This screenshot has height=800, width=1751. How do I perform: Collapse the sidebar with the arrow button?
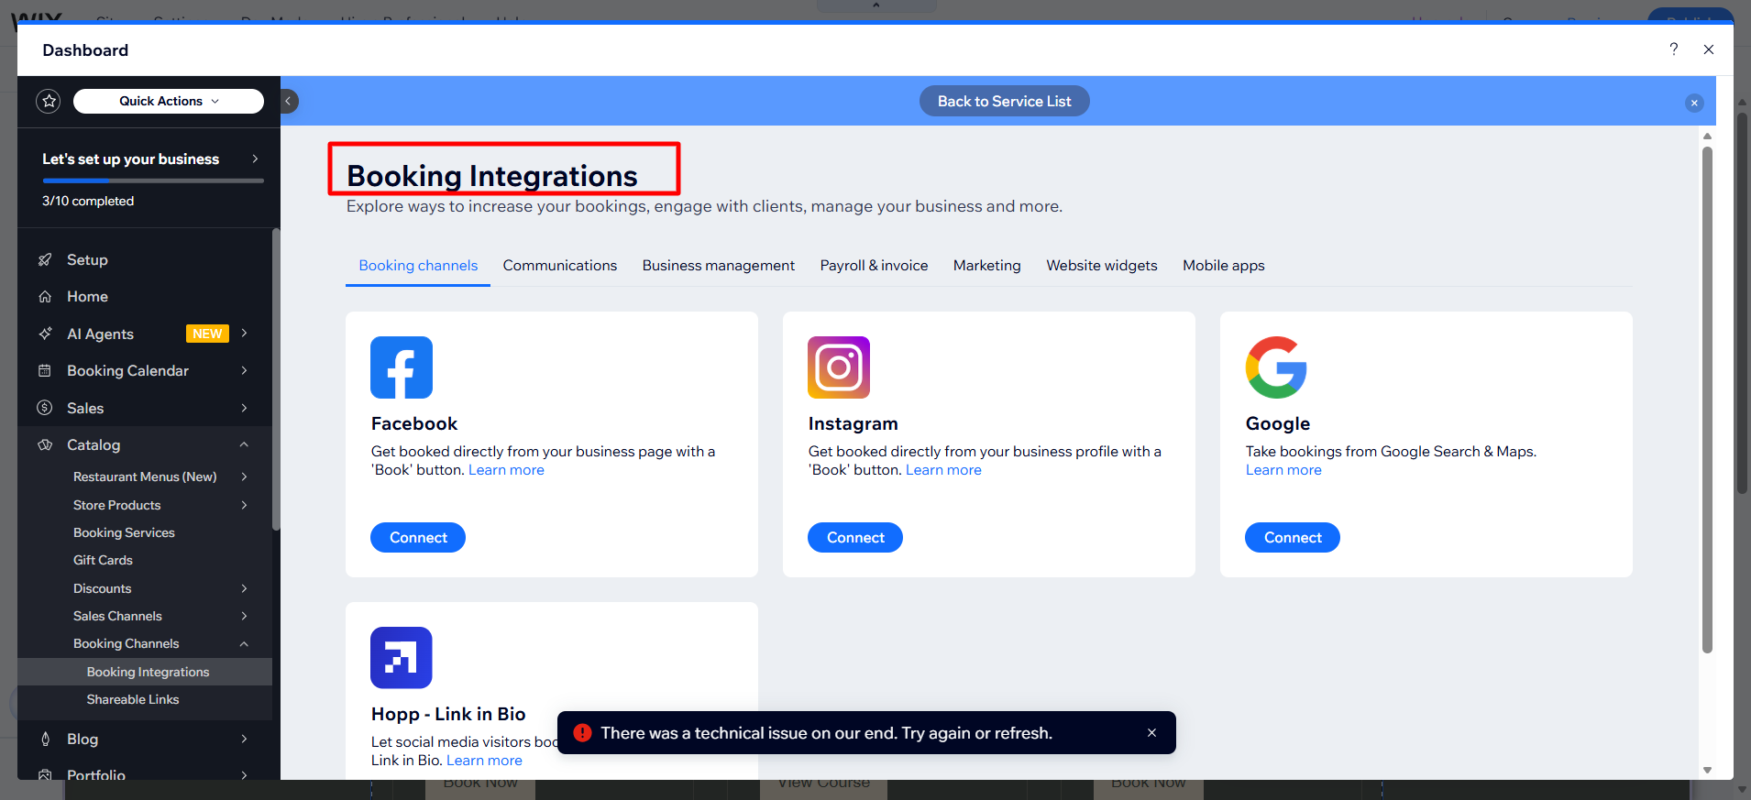tap(289, 101)
